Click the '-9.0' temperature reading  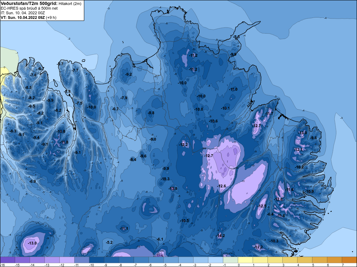152,139
